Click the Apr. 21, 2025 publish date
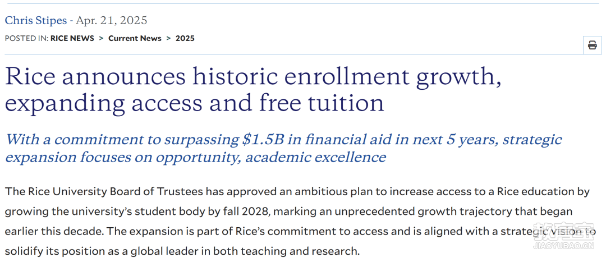606x262 pixels. click(x=112, y=21)
